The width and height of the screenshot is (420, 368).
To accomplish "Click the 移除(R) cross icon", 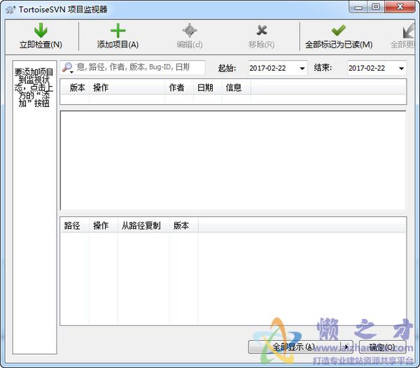I will coord(261,30).
